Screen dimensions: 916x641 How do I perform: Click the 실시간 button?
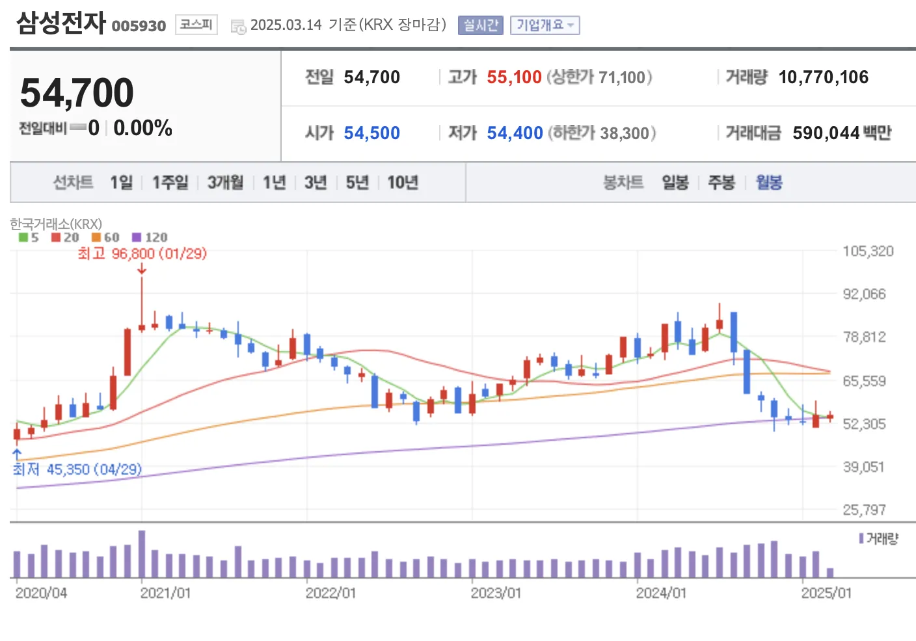click(x=480, y=25)
